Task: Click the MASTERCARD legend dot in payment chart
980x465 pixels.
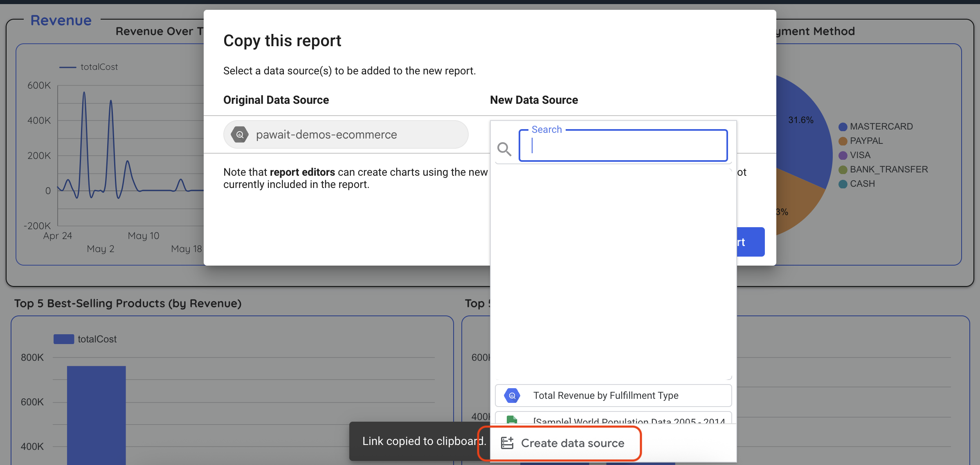Action: click(x=843, y=126)
